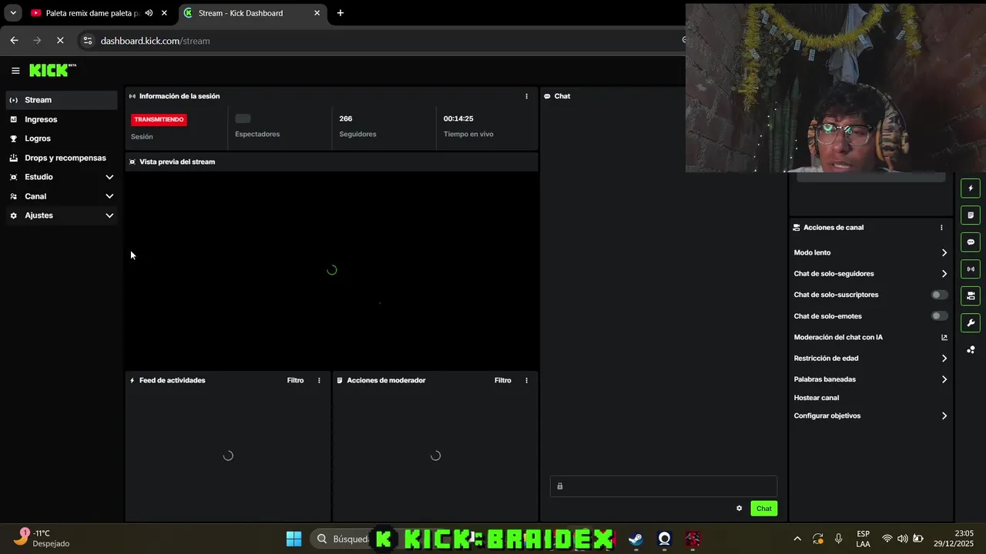
Task: Stop page loading in browser toolbar
Action: (x=60, y=41)
